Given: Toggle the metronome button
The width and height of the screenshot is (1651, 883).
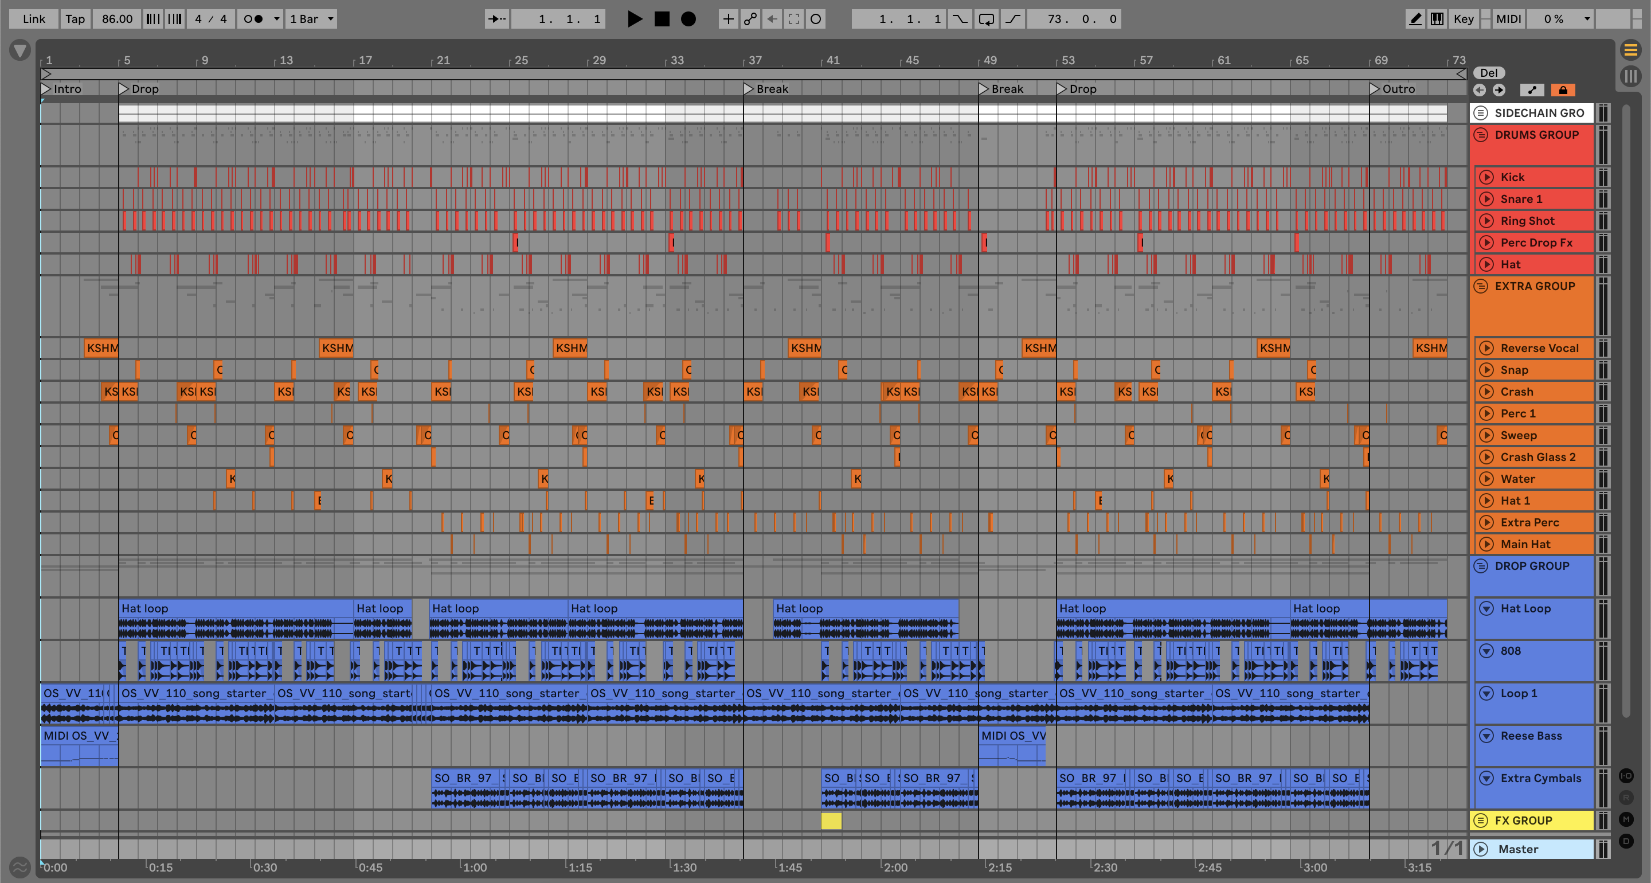Looking at the screenshot, I should [x=254, y=19].
